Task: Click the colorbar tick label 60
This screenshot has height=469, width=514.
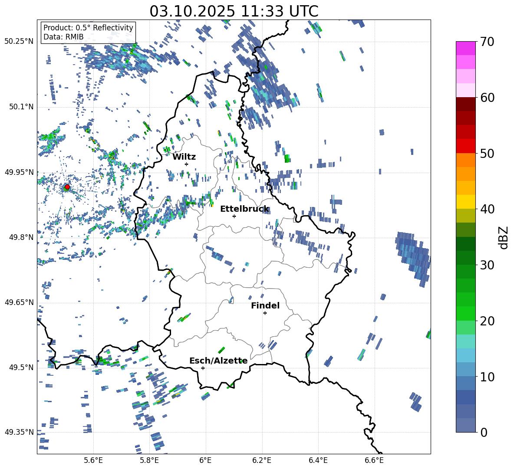Action: [487, 98]
